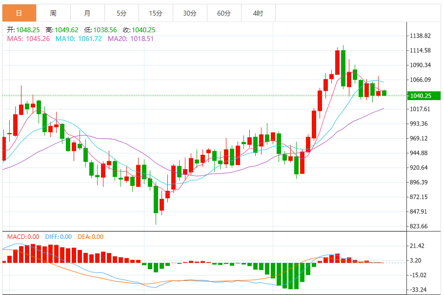
Task: Click the 1114.58 price axis label
Action: (421, 50)
